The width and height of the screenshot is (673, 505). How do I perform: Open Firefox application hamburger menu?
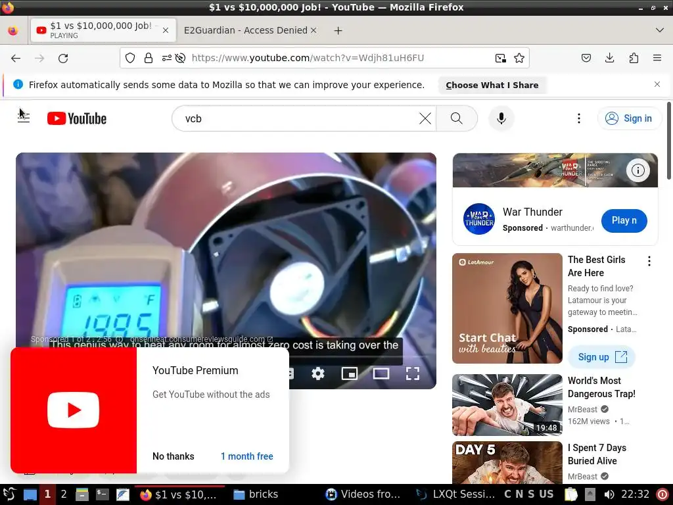coord(657,58)
